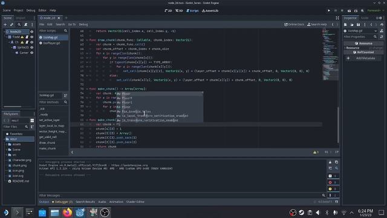Attach a script using Scene dock script icon

(x=25, y=24)
